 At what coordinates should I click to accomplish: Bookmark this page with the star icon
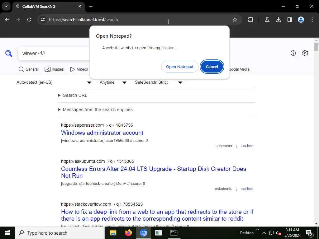(x=235, y=20)
